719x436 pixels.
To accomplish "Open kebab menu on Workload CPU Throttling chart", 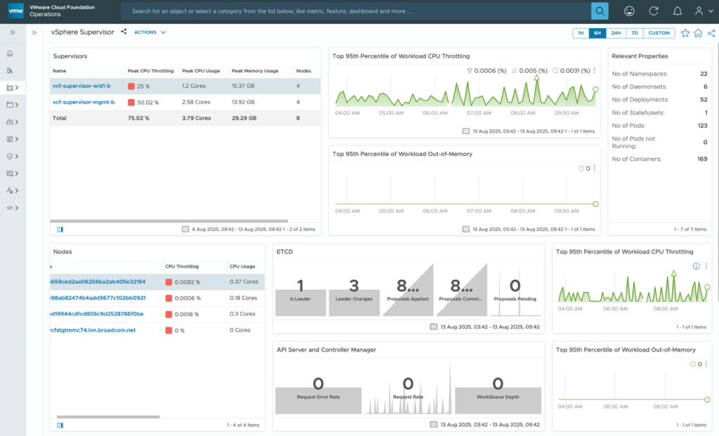I will [595, 70].
